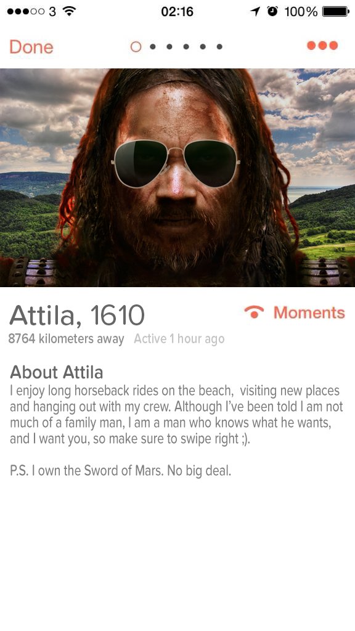Tap the Done button
This screenshot has width=355, height=631.
click(x=31, y=47)
